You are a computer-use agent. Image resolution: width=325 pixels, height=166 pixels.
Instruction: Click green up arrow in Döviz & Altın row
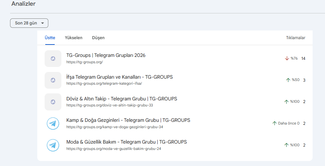pos(286,102)
